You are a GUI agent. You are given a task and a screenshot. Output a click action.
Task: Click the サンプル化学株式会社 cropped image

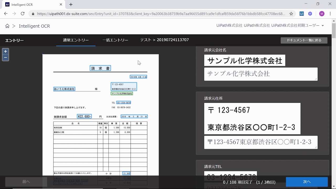click(245, 60)
